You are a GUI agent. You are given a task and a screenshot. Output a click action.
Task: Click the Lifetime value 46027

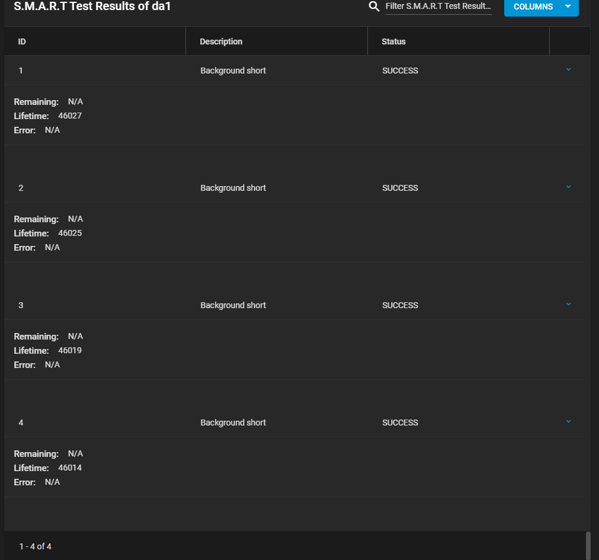coord(70,116)
